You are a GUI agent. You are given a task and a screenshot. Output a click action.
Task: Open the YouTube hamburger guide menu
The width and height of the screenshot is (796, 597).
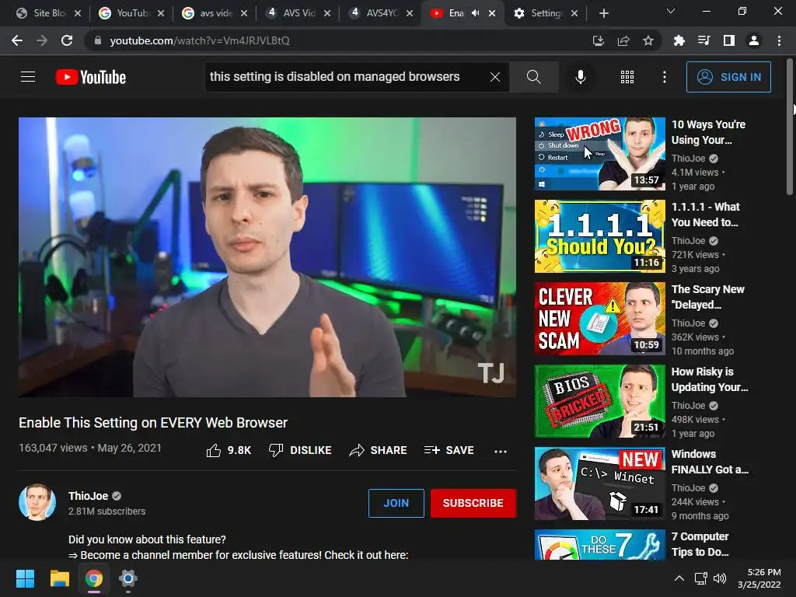click(x=28, y=77)
